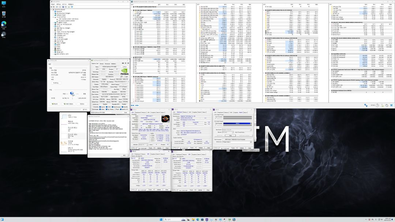The image size is (395, 222).
Task: Open the Memory tab in CPU-Z
Action: point(144,112)
